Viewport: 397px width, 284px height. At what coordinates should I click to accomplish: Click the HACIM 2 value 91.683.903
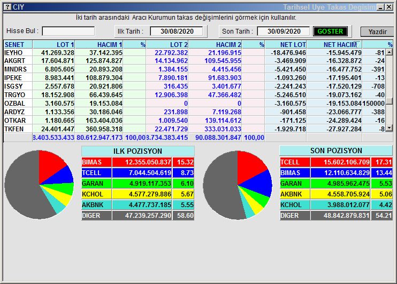point(225,78)
